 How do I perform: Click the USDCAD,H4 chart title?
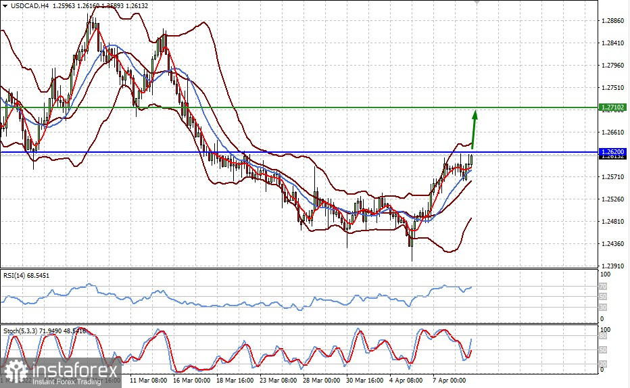30,5
